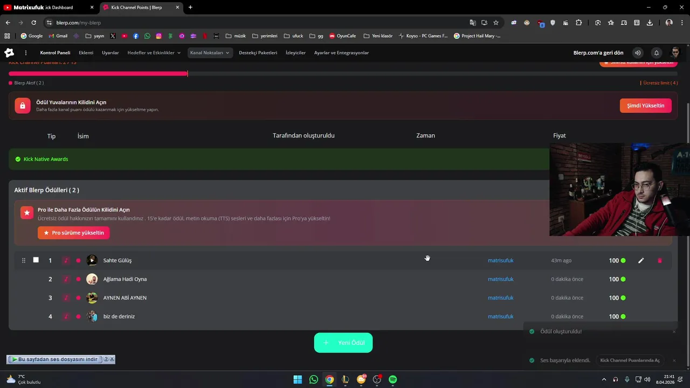Open the browser extensions puzzle icon

[579, 23]
